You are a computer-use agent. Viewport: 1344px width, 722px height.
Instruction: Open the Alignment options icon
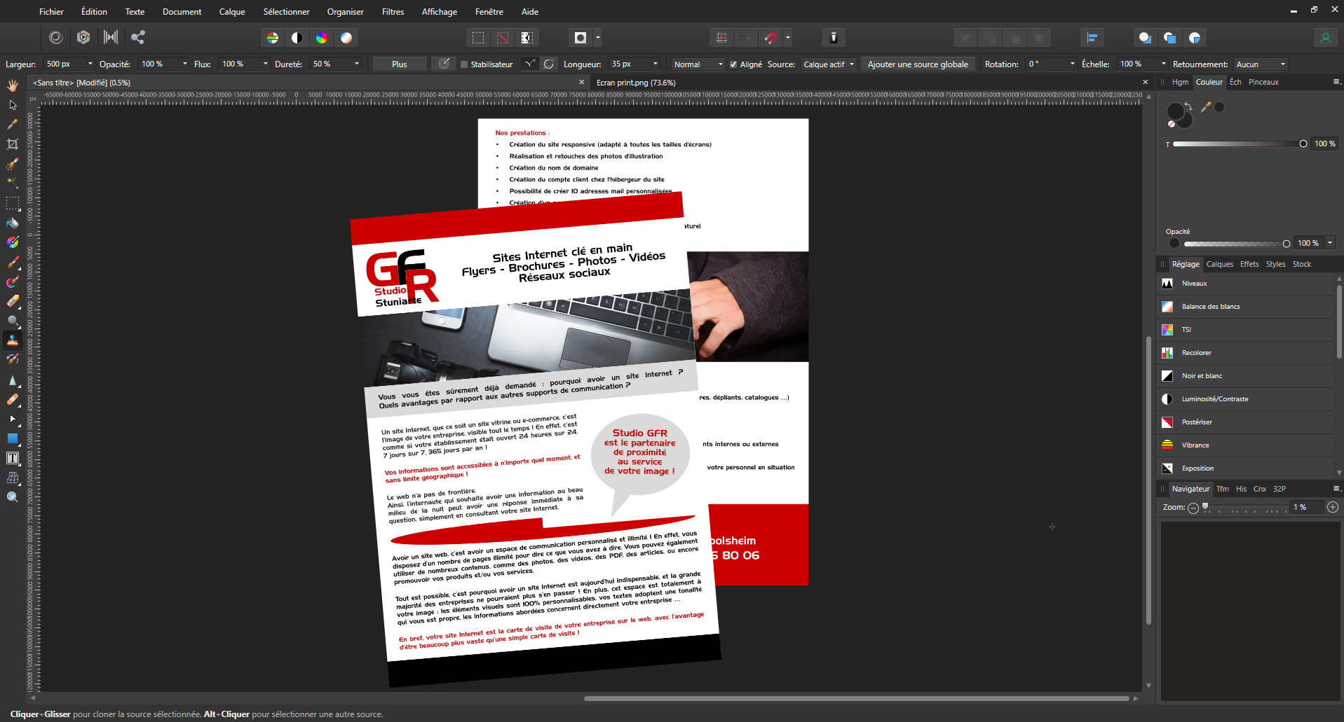pyautogui.click(x=1092, y=38)
